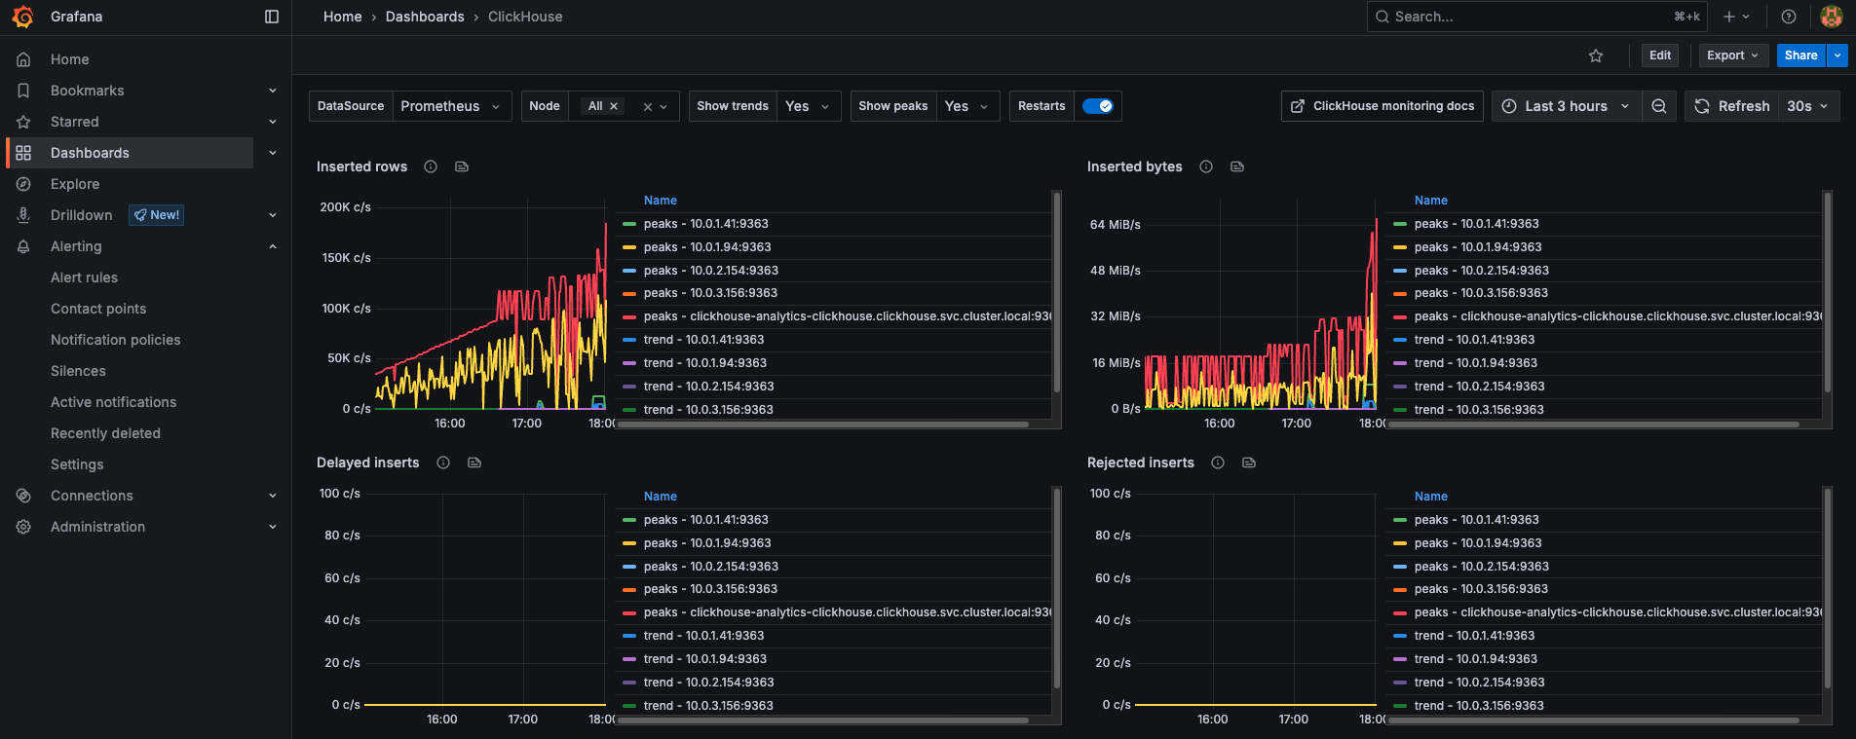Click the Alerting bell icon
The image size is (1856, 739).
click(23, 246)
